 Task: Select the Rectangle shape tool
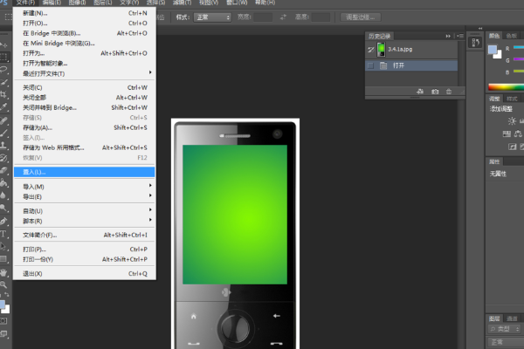4,259
